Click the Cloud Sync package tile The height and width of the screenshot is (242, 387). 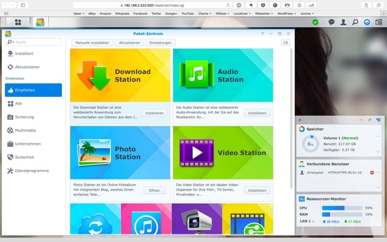(x=95, y=219)
